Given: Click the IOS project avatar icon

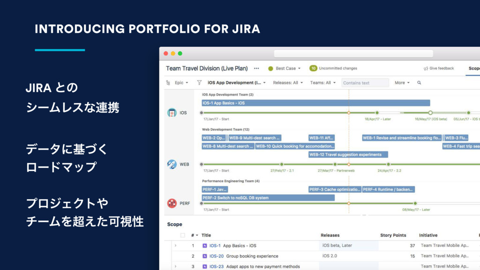Looking at the screenshot, I should coord(172,112).
